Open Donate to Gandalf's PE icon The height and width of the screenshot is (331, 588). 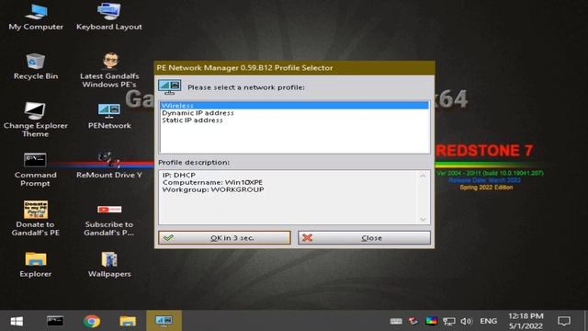pos(35,219)
